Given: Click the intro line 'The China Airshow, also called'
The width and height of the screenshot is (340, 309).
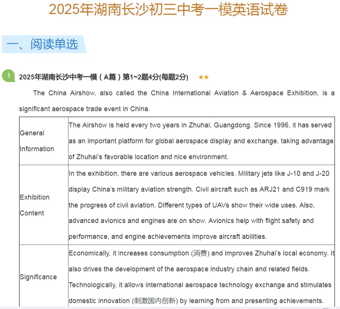Looking at the screenshot, I should coord(184,93).
